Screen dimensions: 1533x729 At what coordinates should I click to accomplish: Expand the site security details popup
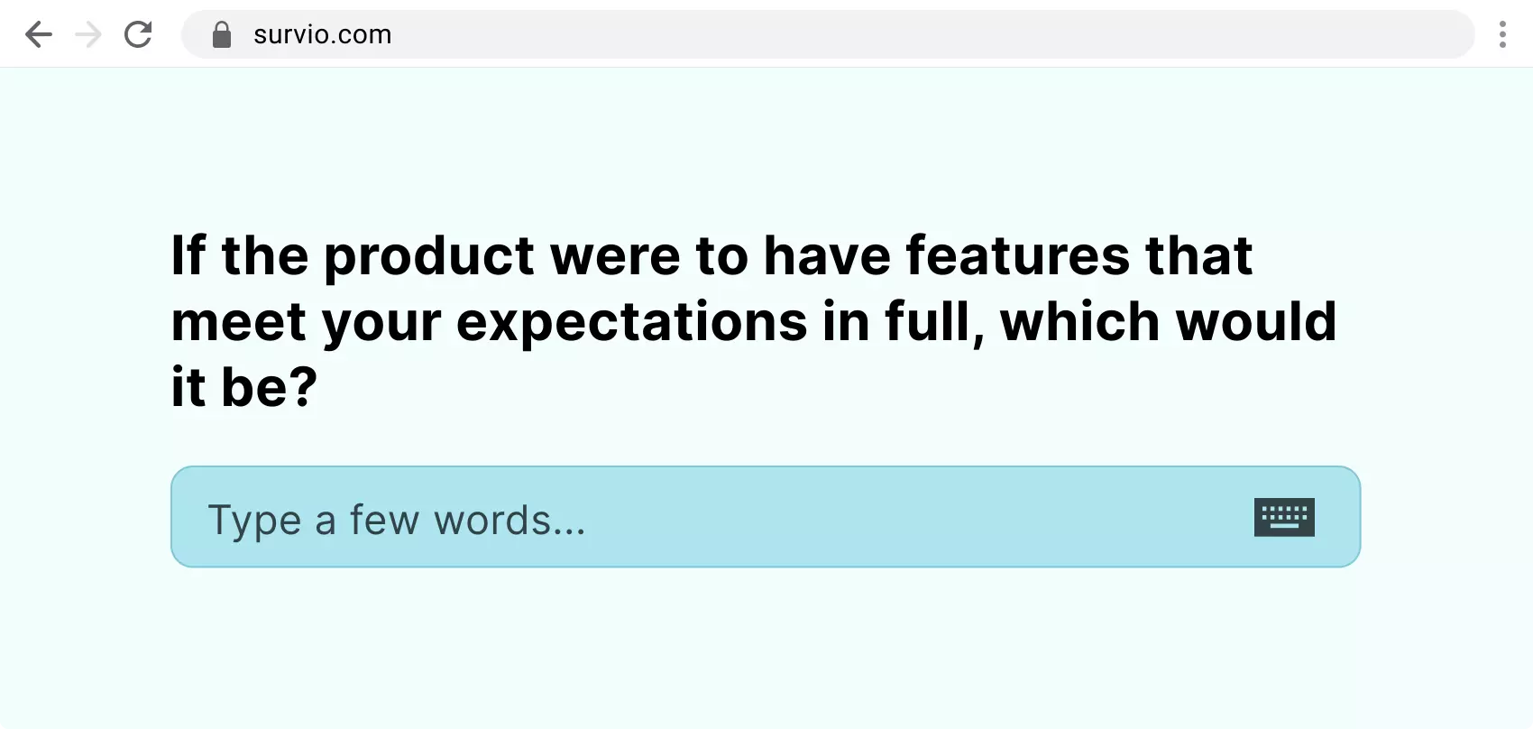click(x=222, y=34)
